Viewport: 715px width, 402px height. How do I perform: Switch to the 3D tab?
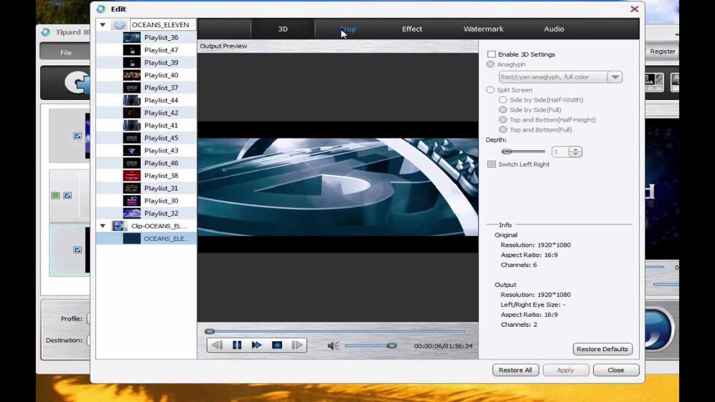(283, 29)
